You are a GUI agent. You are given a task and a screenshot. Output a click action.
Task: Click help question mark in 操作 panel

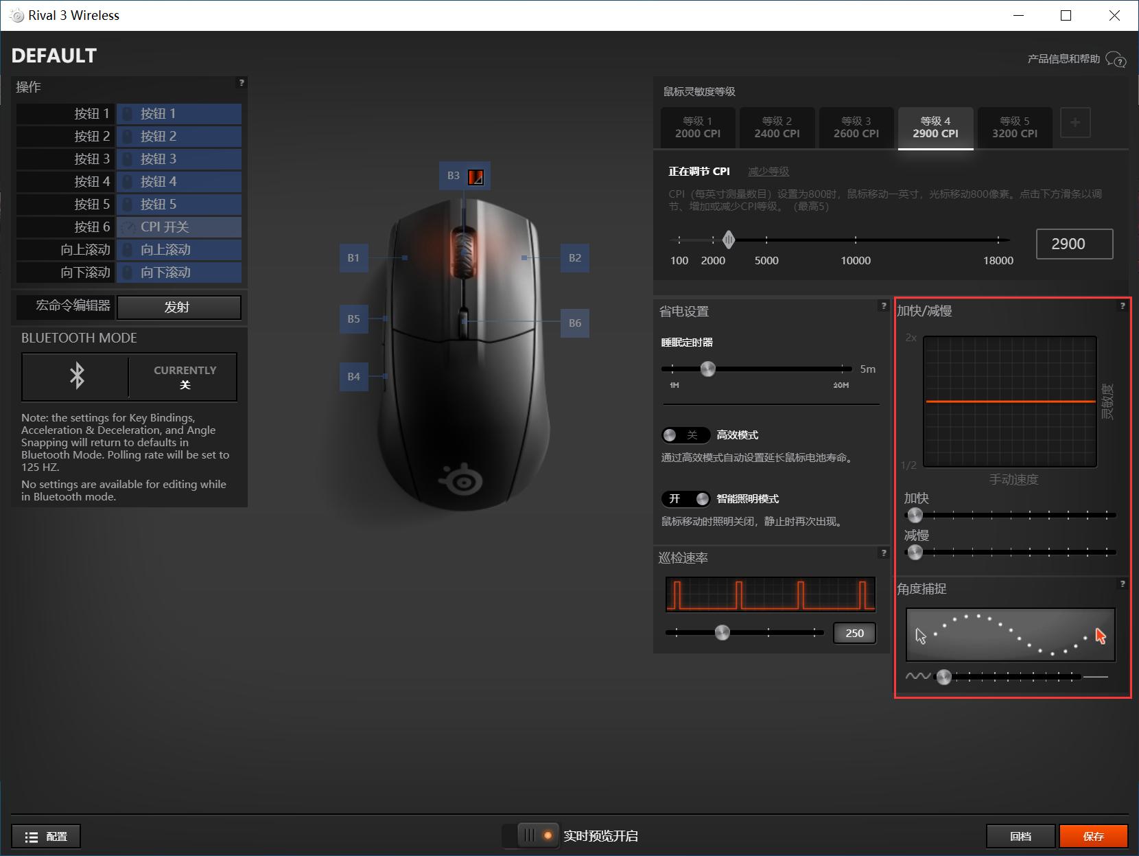[241, 83]
